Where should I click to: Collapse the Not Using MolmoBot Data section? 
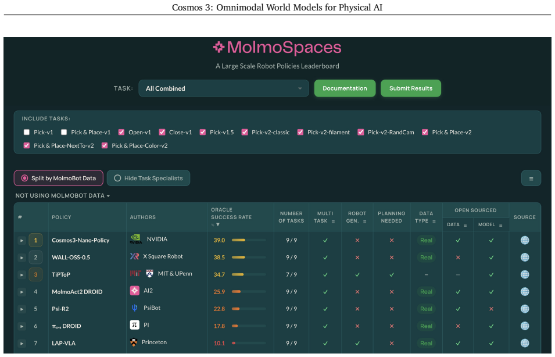[x=62, y=195]
